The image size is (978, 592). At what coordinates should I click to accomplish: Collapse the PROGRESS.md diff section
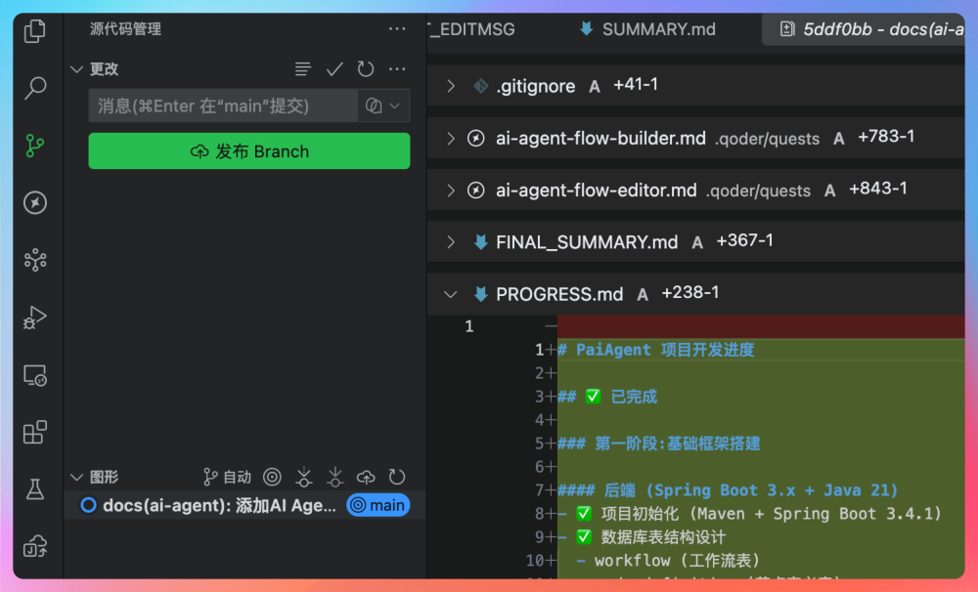pos(451,294)
